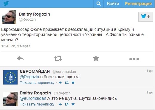The height and width of the screenshot is (110, 155).
Task: Retweet the Euromaidan reply
Action: click(67, 83)
